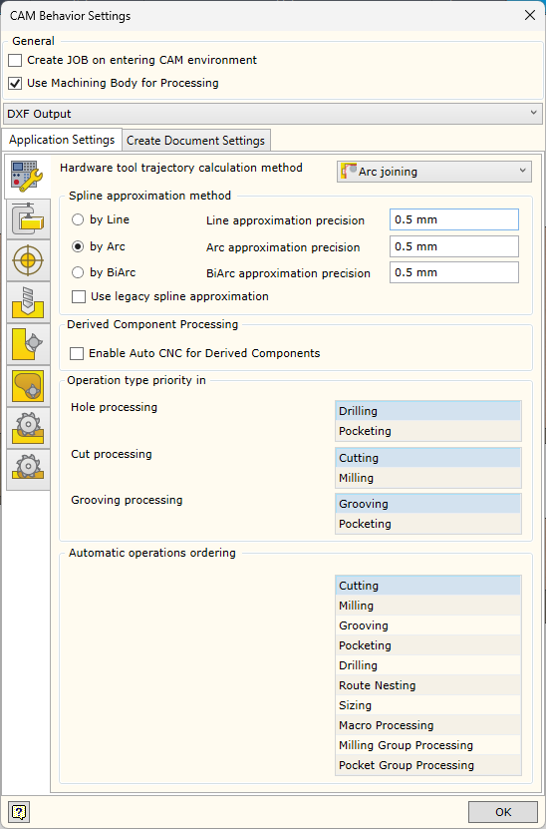Select Sizing in operations ordering list
Viewport: 546px width, 829px height.
[428, 705]
